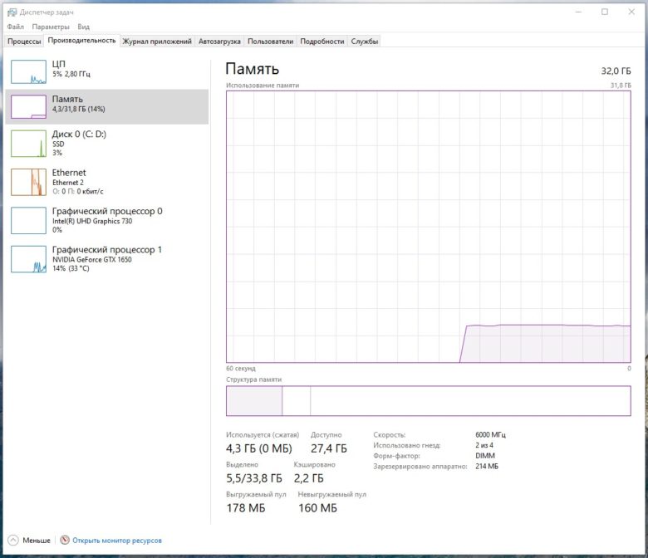Click the Структура памяти composition bar
648x558 pixels.
pyautogui.click(x=429, y=400)
